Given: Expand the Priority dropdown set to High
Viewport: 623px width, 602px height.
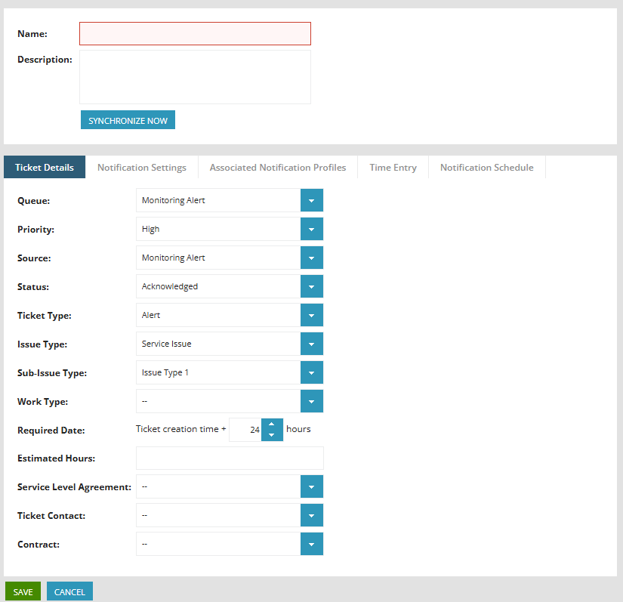Looking at the screenshot, I should tap(311, 229).
